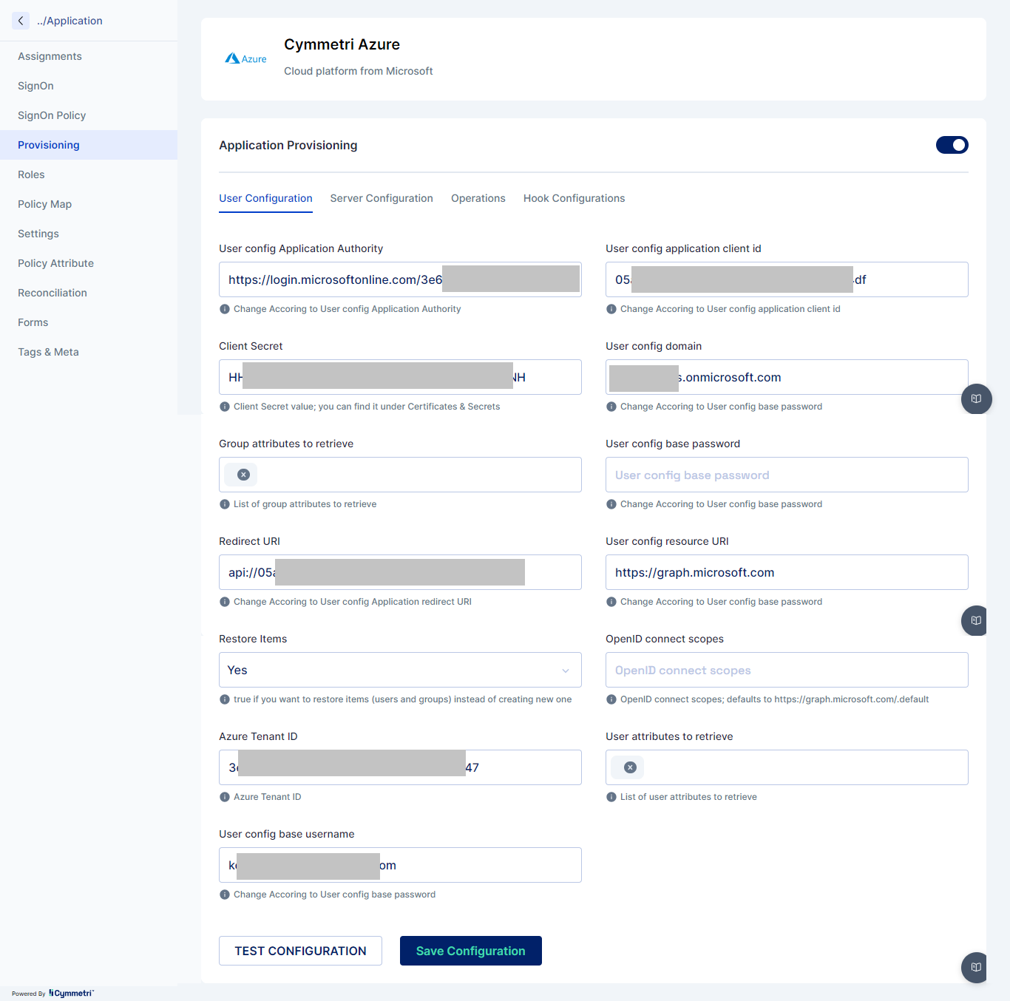
Task: Remove the tag in User attributes to retrieve
Action: [x=630, y=767]
